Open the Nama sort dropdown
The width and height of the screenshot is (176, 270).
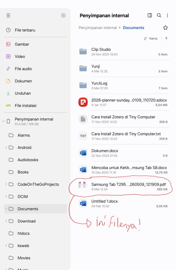151,38
